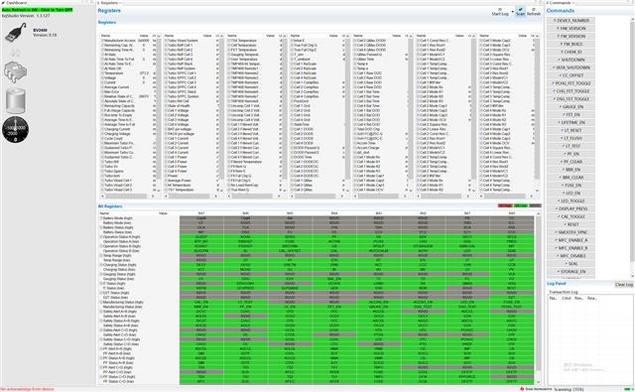
Task: Send the FW_BUILD command
Action: point(571,44)
